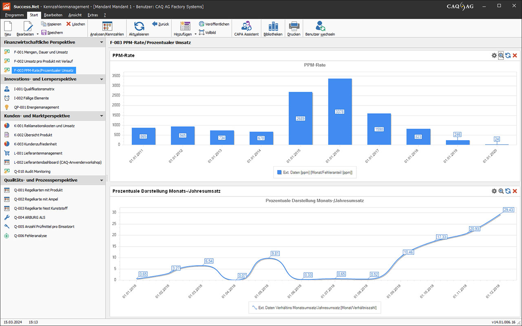
Task: Open the Extras menu
Action: [93, 15]
